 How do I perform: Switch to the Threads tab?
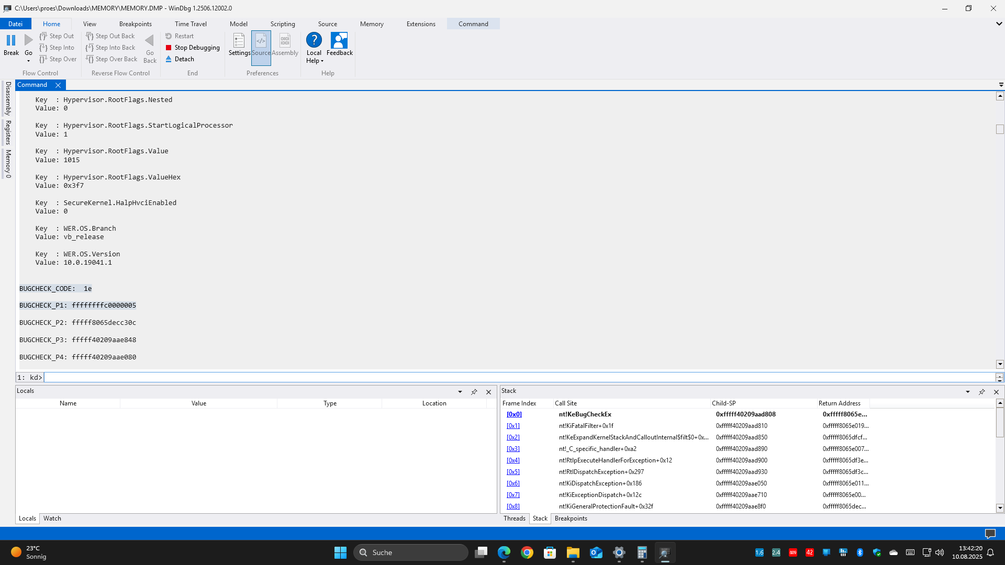tap(514, 518)
